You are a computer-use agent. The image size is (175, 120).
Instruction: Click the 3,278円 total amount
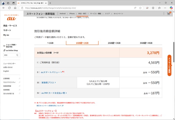tap(153, 53)
